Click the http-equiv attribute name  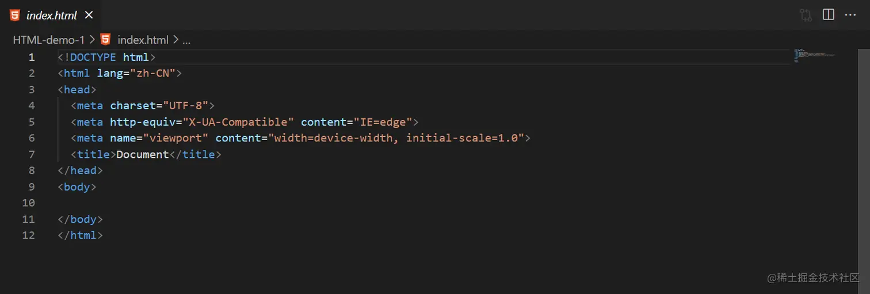(143, 122)
